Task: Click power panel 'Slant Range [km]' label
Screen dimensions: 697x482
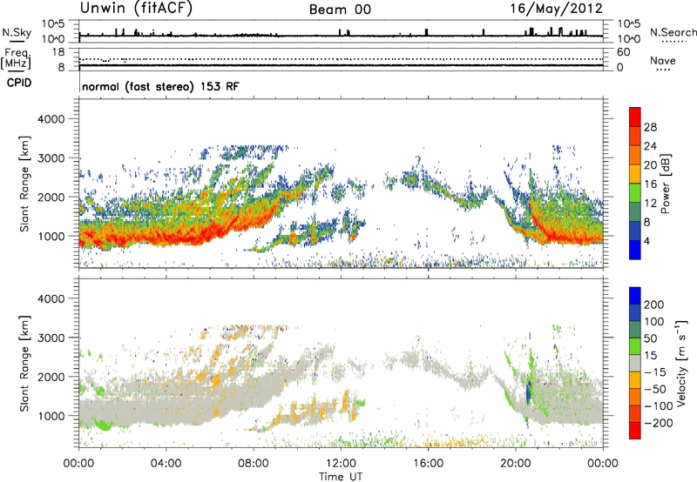Action: tap(24, 184)
